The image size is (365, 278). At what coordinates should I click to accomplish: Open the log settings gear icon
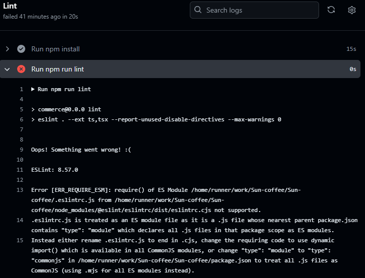click(x=352, y=10)
